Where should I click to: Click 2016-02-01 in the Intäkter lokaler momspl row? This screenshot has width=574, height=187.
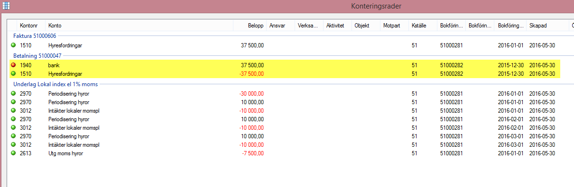coord(511,128)
